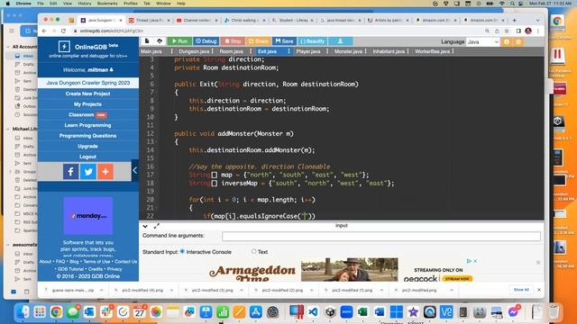Open options menu for Exit.java tab
The image size is (577, 324).
tap(288, 51)
